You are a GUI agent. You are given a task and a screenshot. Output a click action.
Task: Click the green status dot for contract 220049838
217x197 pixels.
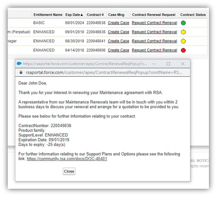pos(183,23)
